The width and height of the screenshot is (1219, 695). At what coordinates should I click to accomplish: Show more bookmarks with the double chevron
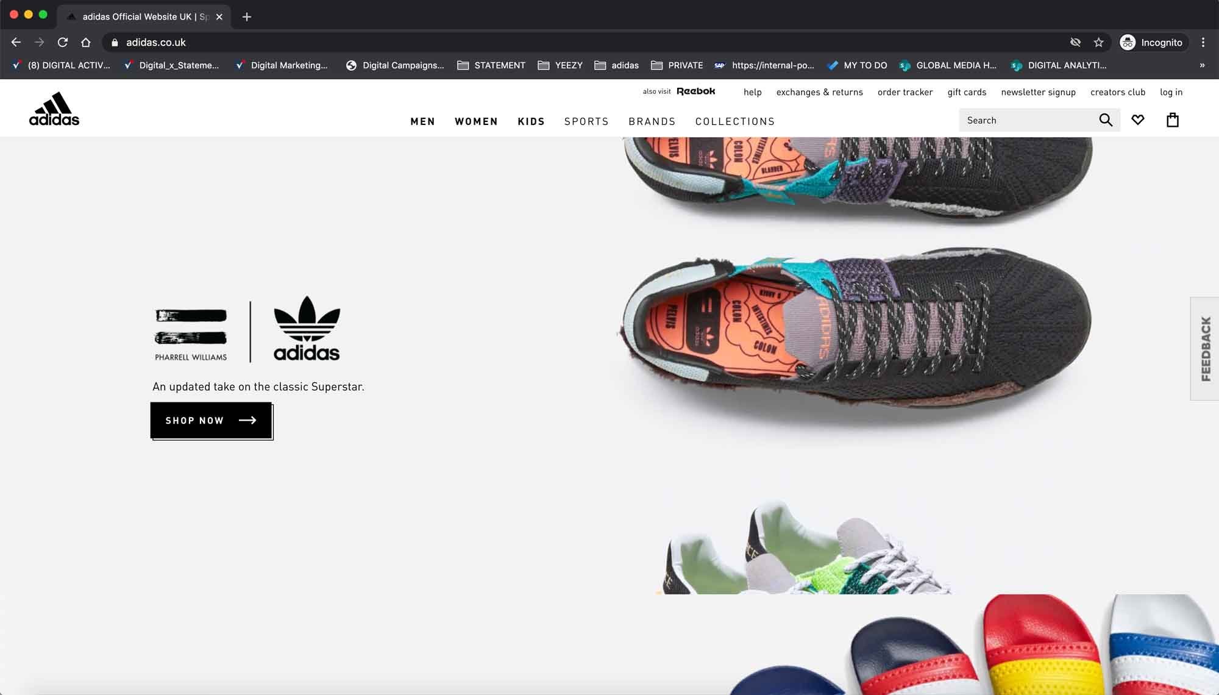(1202, 65)
